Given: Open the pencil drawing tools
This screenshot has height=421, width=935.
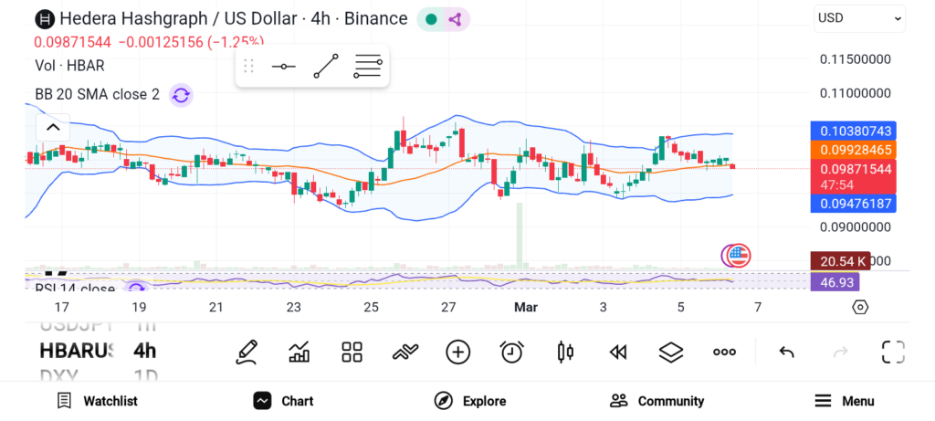Looking at the screenshot, I should (247, 352).
